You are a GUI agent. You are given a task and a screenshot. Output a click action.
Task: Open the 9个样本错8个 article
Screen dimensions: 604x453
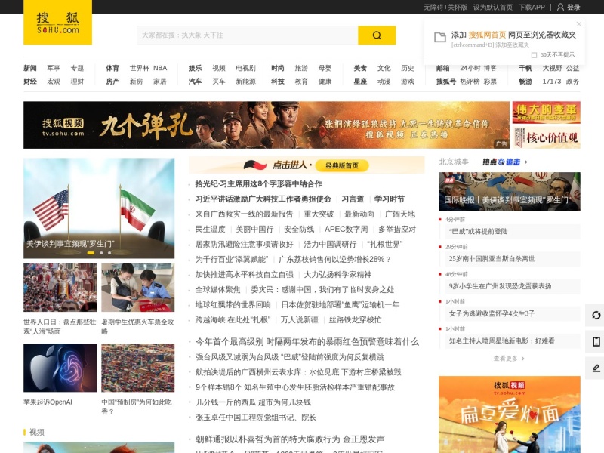click(295, 387)
